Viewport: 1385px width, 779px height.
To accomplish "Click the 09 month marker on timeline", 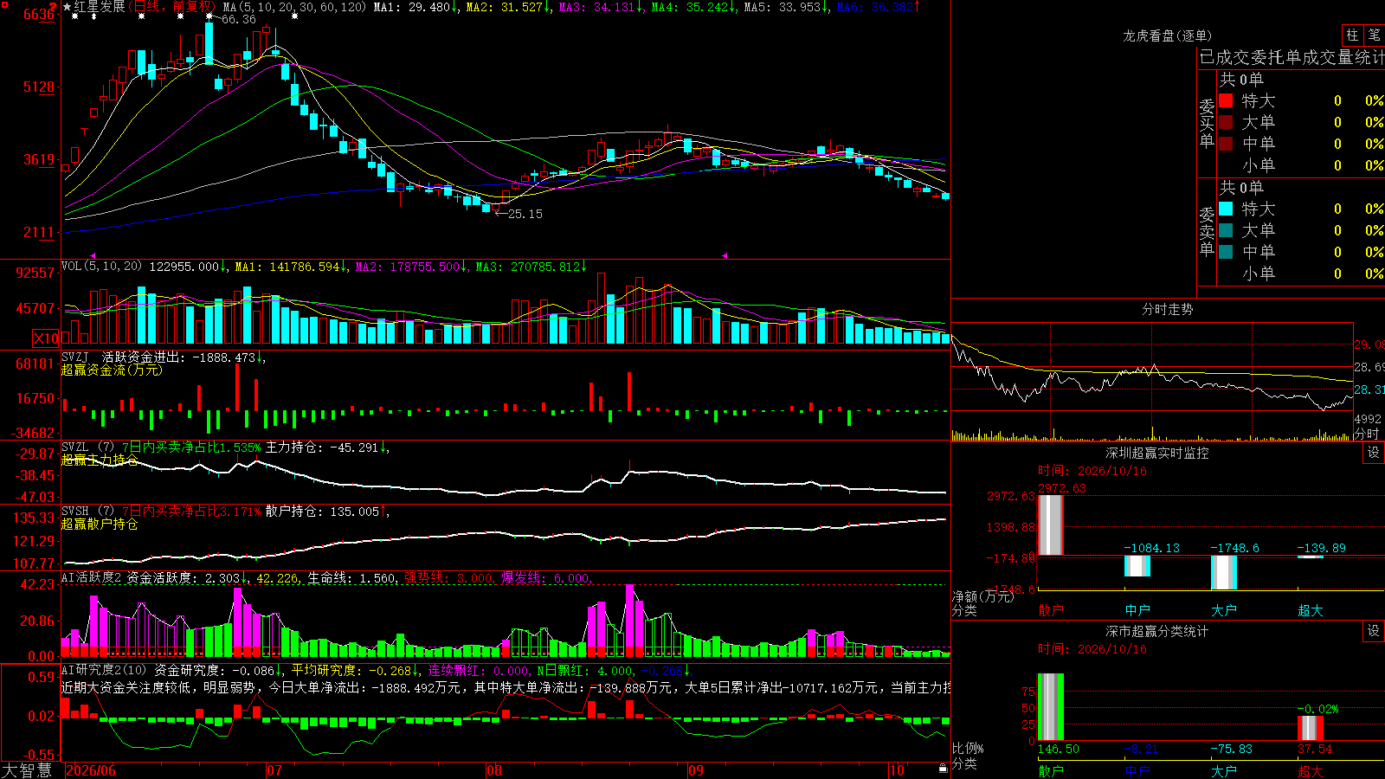I will [695, 770].
